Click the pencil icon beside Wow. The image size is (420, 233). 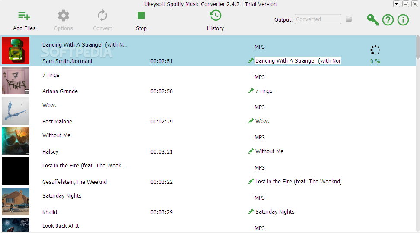point(251,121)
